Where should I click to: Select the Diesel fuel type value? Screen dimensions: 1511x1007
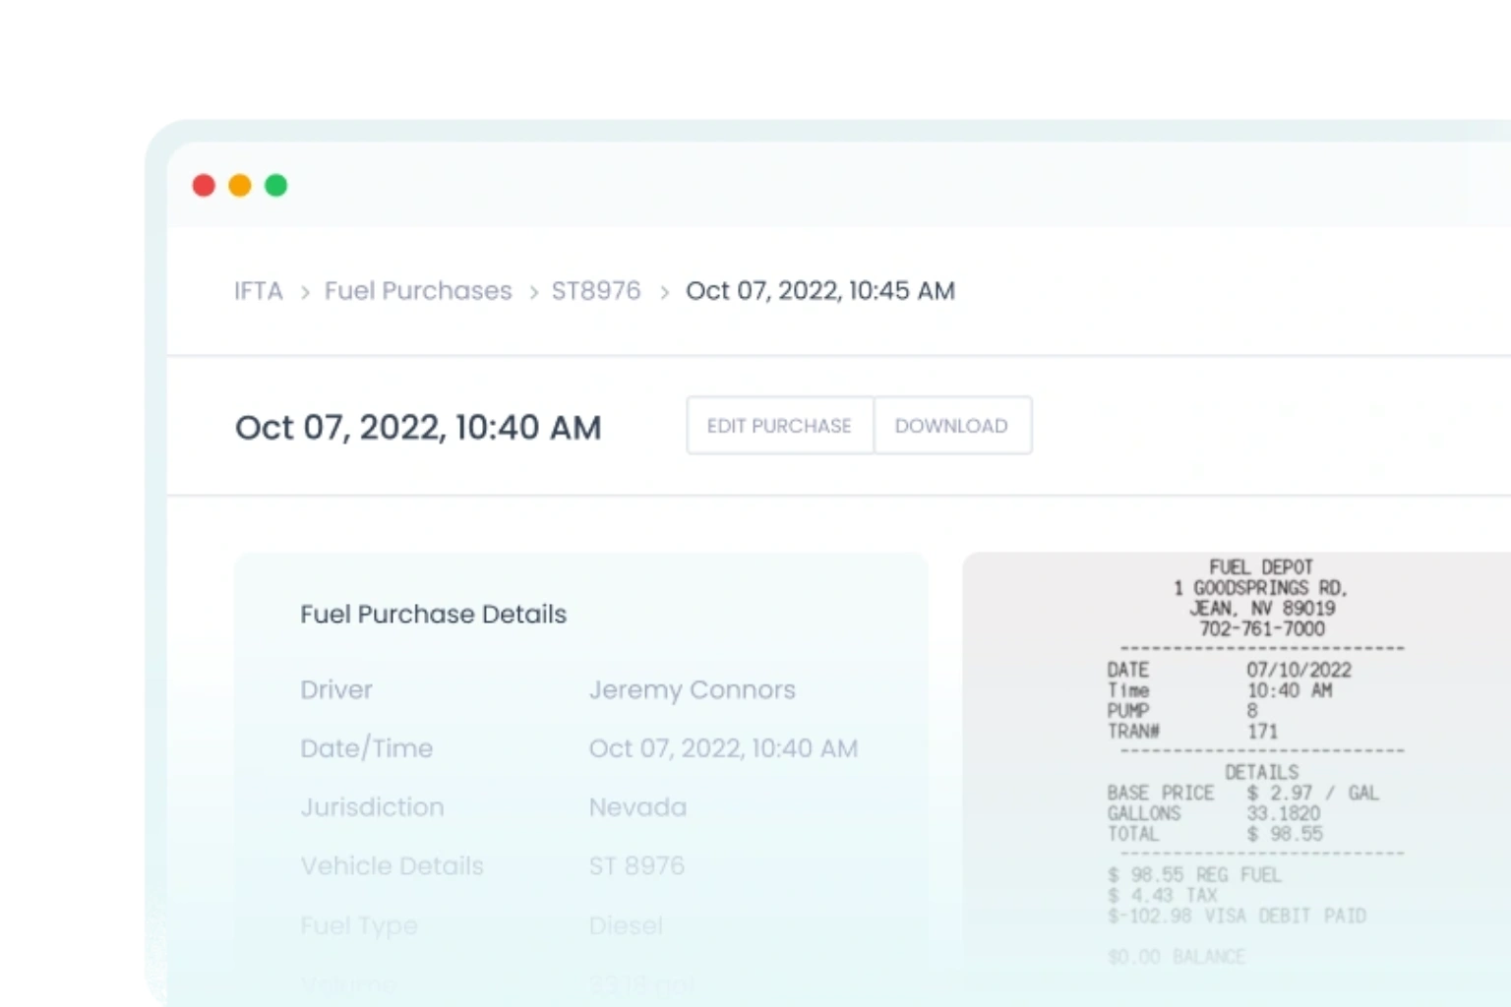[x=626, y=925]
